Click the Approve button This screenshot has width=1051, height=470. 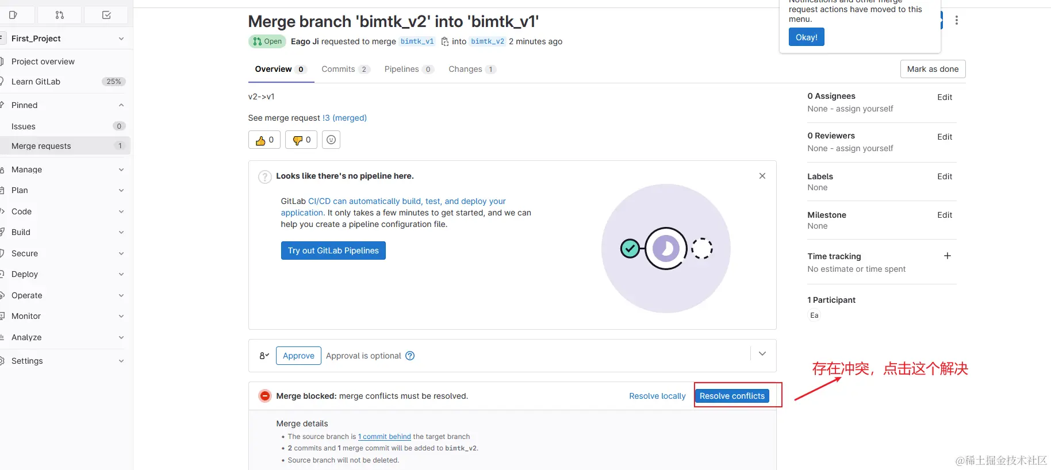click(x=298, y=356)
